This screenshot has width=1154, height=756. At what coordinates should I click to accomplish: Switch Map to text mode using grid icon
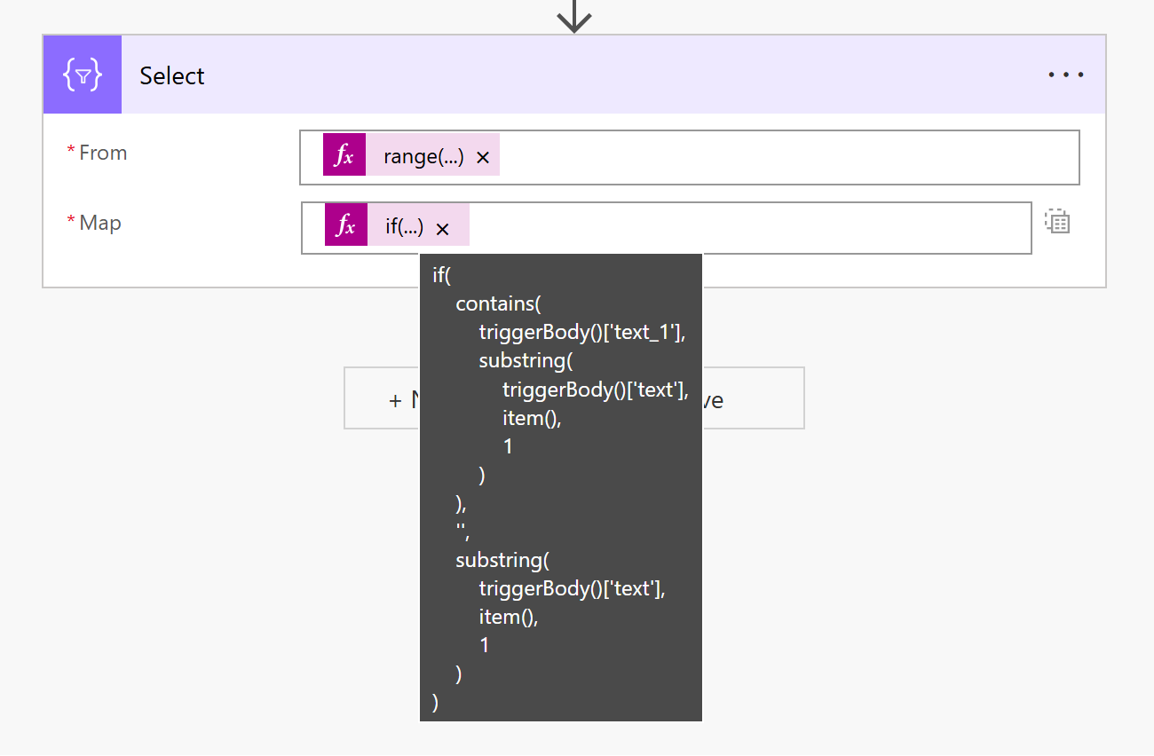(1056, 222)
